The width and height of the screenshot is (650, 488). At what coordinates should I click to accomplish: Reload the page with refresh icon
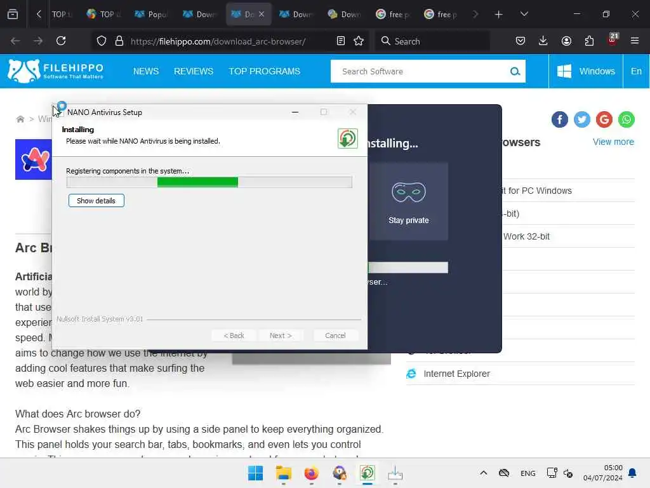(61, 41)
